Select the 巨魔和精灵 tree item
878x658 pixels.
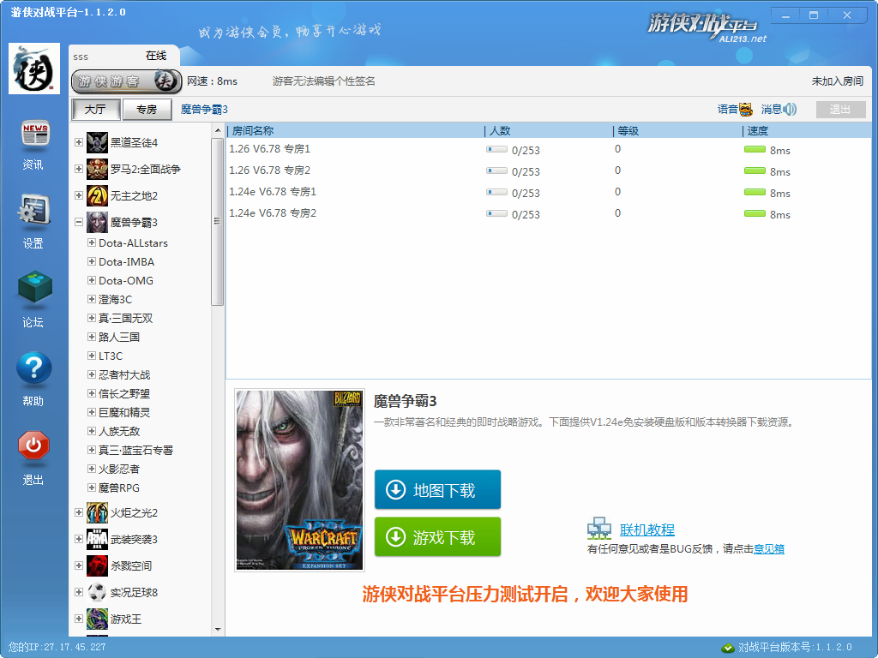124,412
